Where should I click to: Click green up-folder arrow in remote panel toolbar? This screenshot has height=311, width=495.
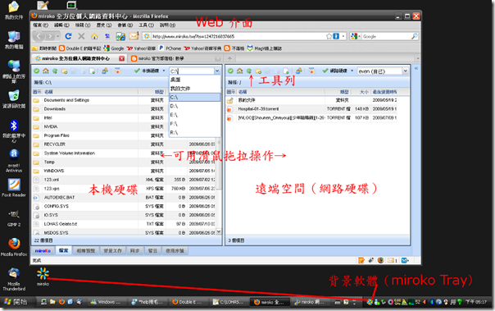pyautogui.click(x=249, y=71)
